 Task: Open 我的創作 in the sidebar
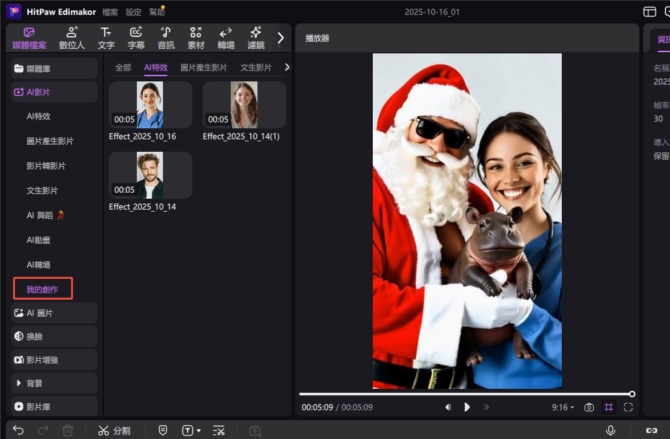click(x=43, y=289)
